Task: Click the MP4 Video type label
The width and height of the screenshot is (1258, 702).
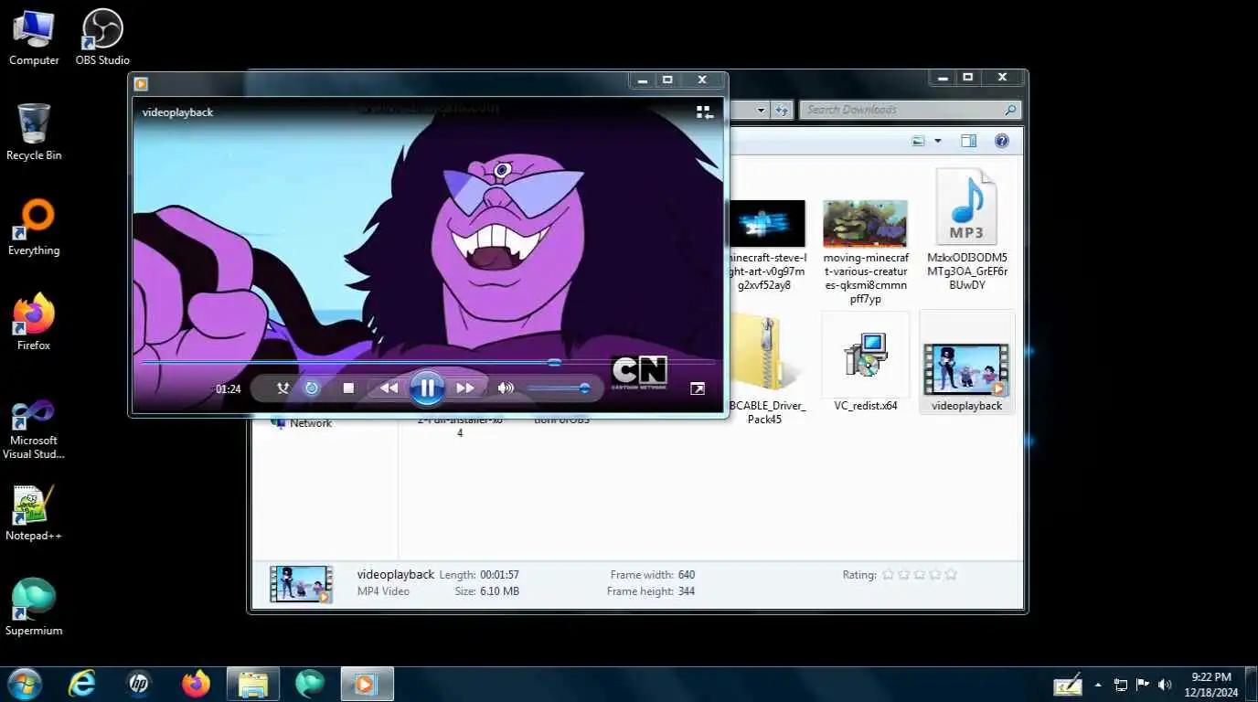Action: coord(383,591)
